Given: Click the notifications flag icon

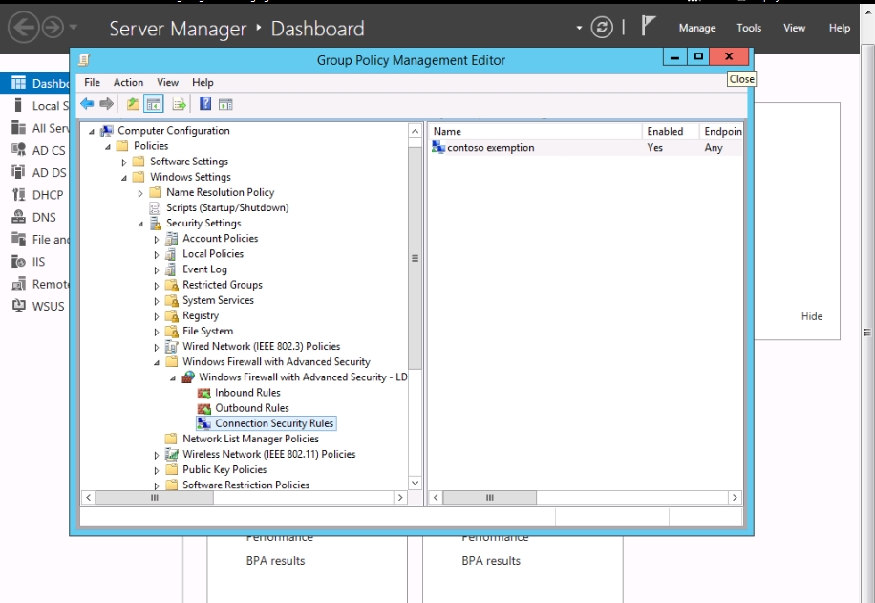Looking at the screenshot, I should pyautogui.click(x=648, y=28).
